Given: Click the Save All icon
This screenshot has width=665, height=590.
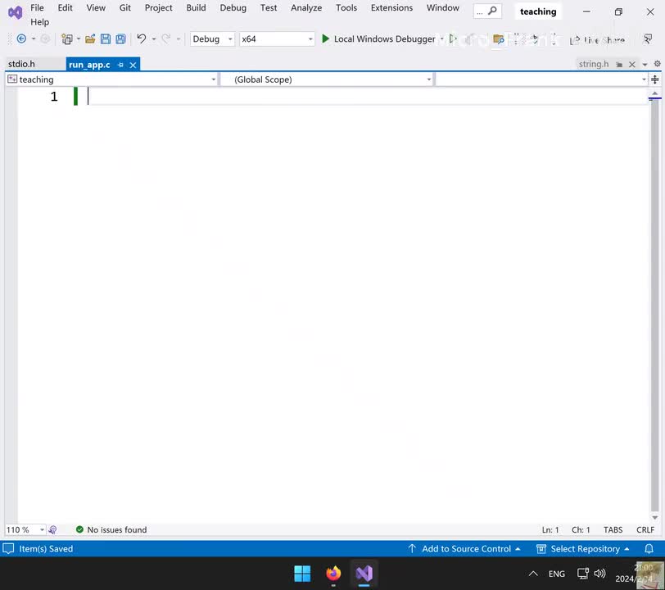Looking at the screenshot, I should point(121,39).
